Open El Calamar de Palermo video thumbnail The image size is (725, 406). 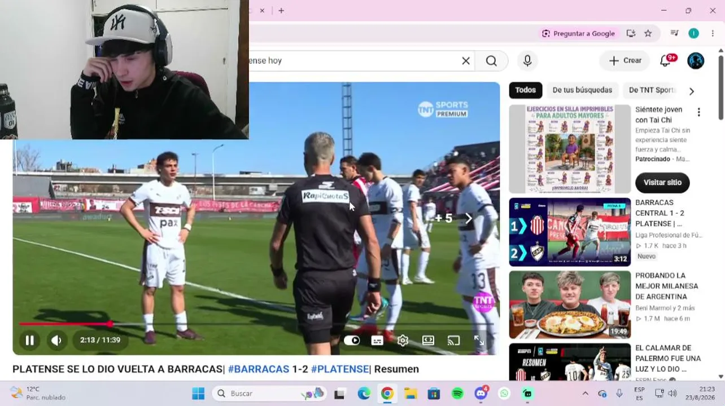570,362
